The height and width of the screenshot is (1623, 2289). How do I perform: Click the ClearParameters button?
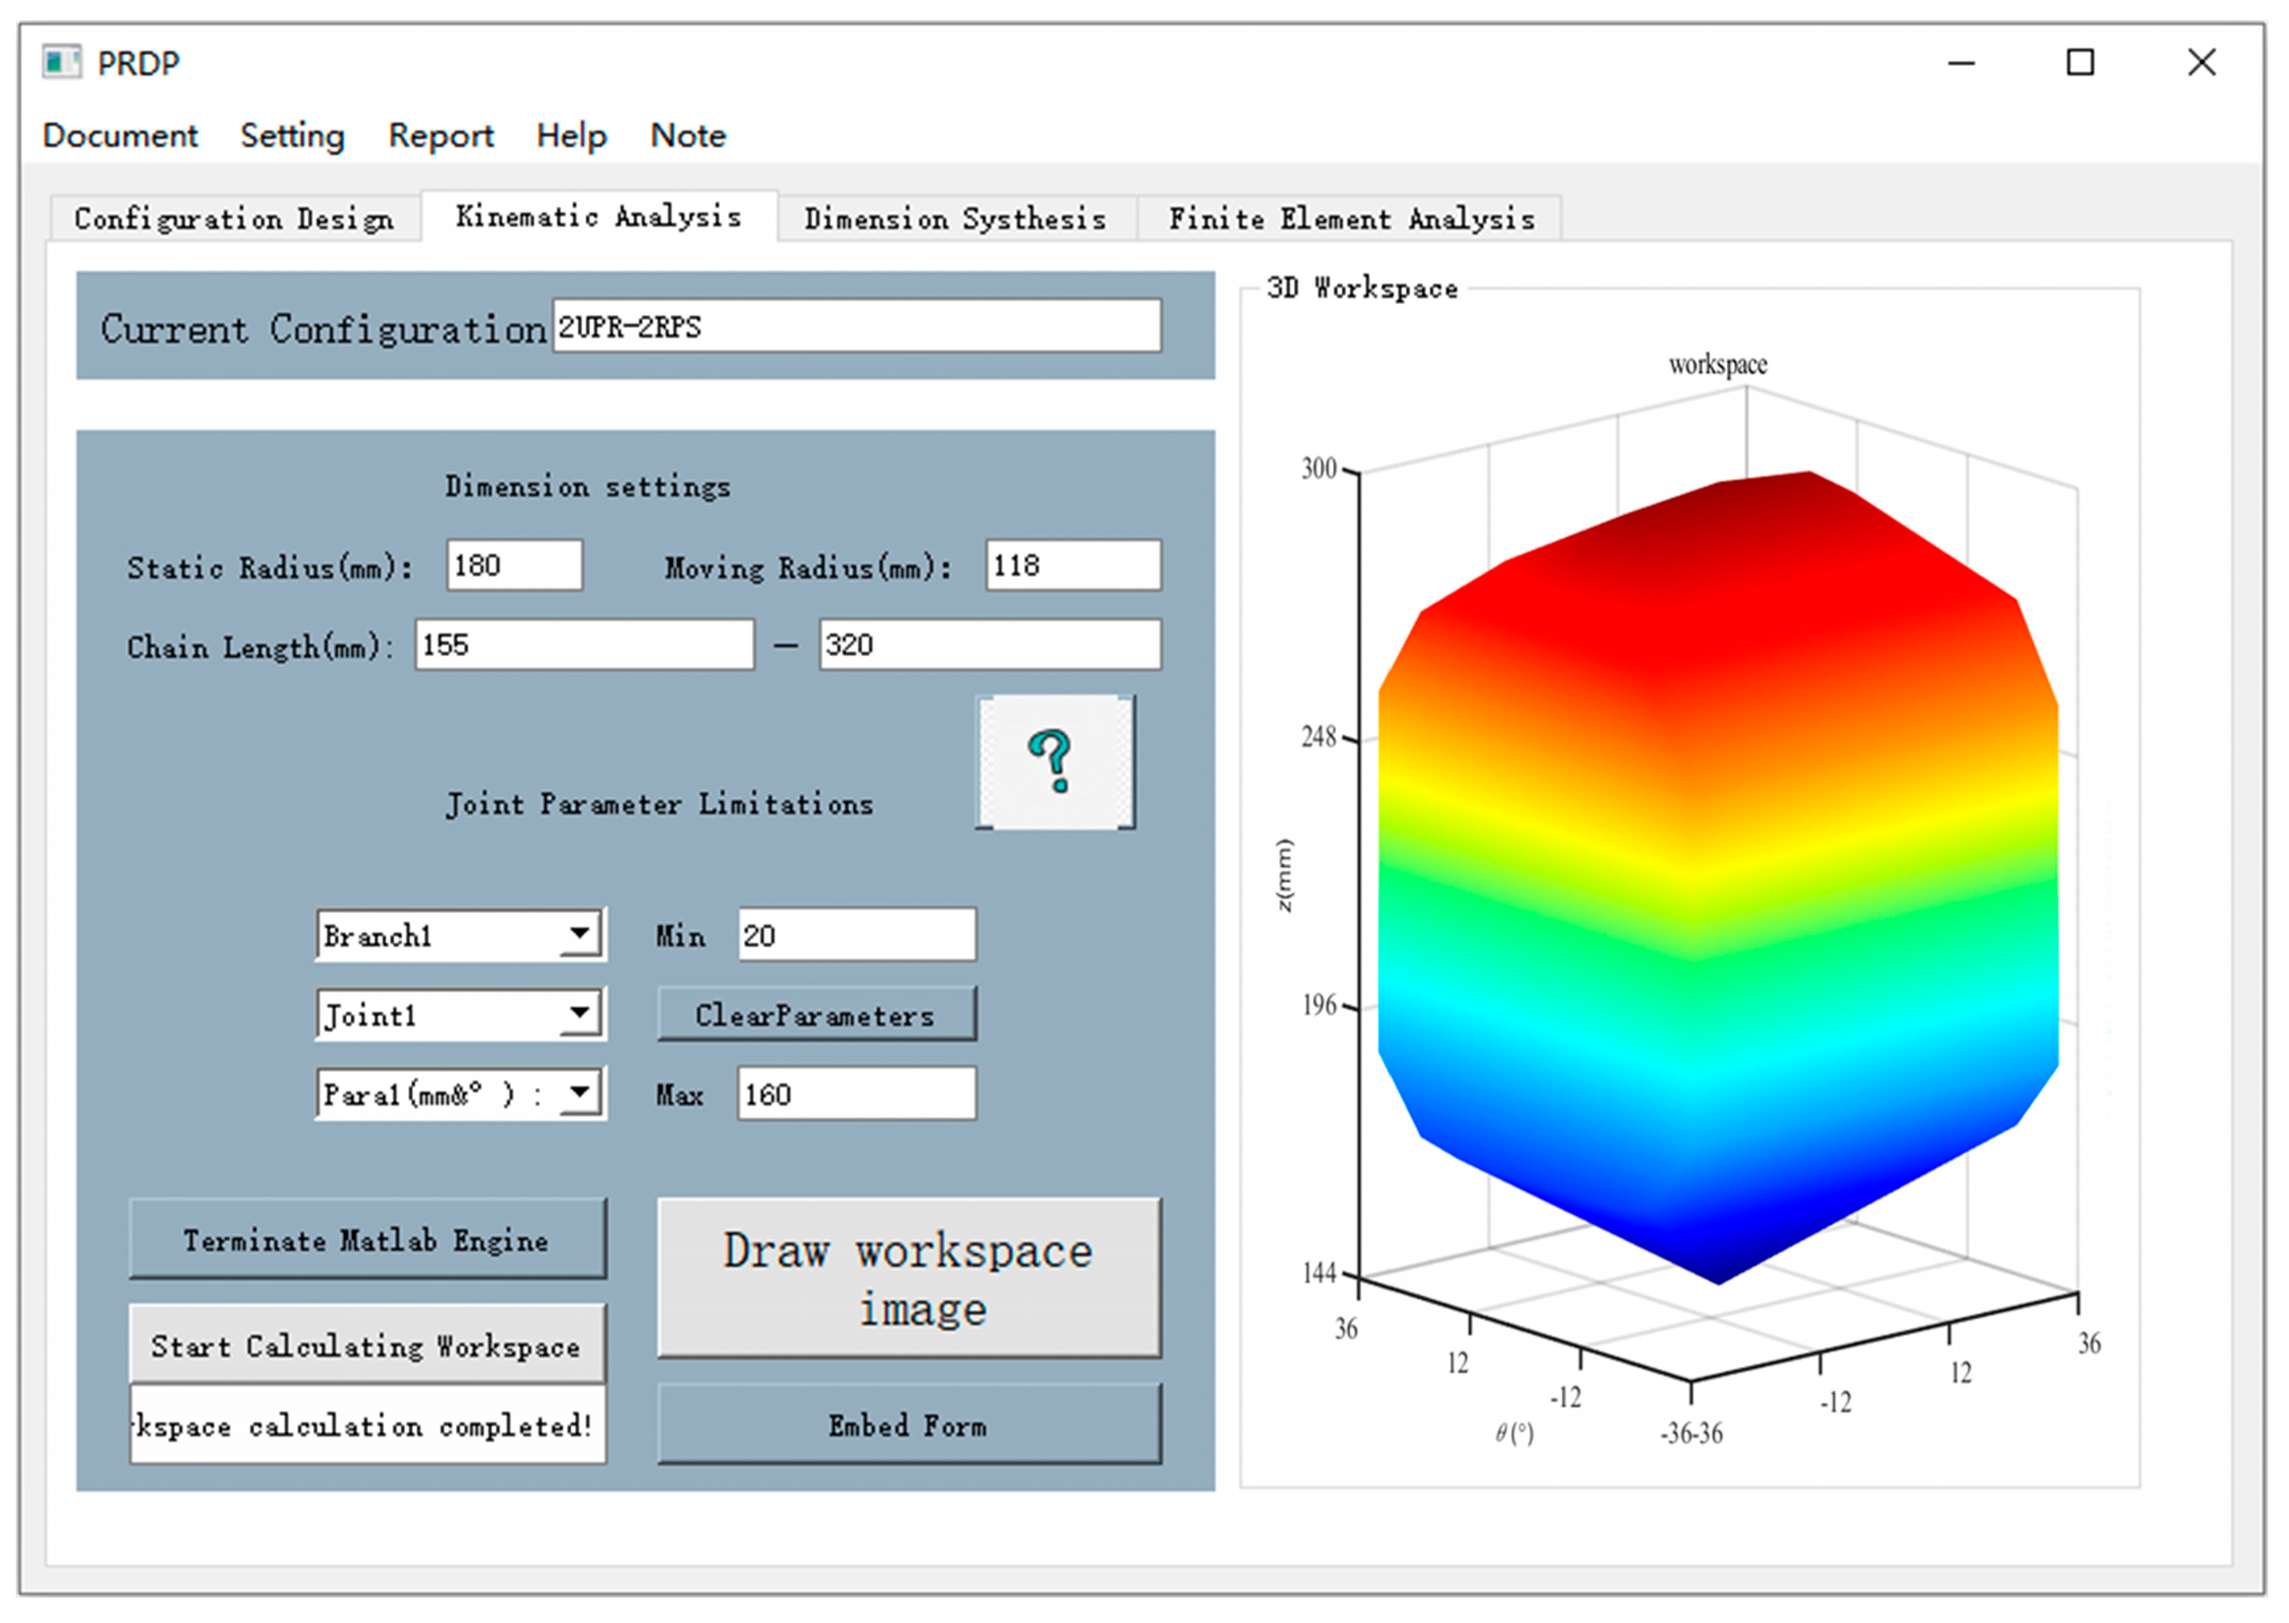[816, 1014]
